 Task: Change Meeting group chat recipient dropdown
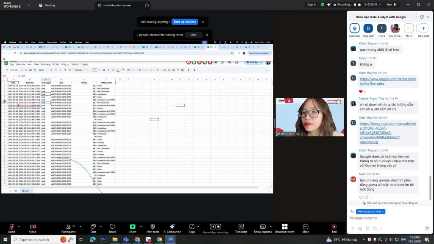[370, 212]
